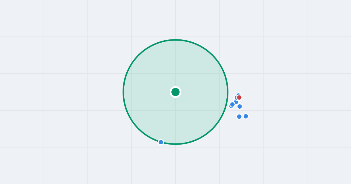Select the isolated blue dot directly below the red dot

[x=240, y=106]
